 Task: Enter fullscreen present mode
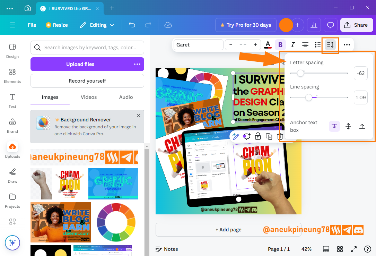(x=354, y=249)
